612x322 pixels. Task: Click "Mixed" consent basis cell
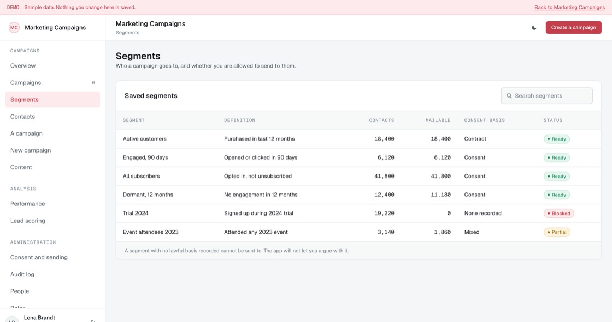472,232
